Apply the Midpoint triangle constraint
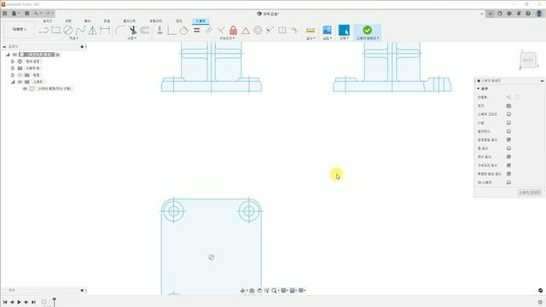Screen dimensions: 546x307 coord(246,31)
